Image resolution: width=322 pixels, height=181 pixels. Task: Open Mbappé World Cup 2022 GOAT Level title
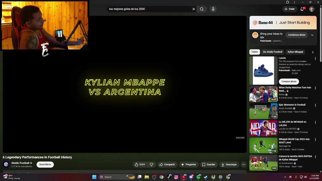point(294,141)
